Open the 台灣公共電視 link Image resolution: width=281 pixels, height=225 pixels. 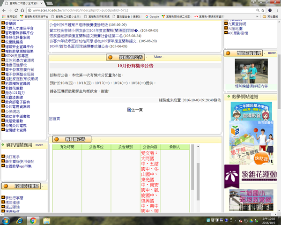click(x=16, y=126)
